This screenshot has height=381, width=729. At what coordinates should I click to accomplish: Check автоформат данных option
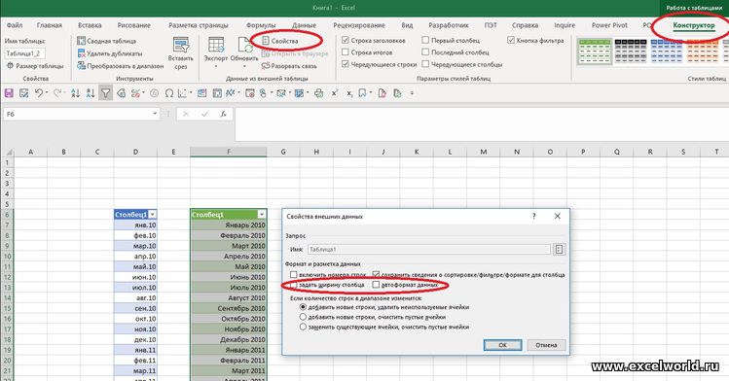pyautogui.click(x=376, y=285)
